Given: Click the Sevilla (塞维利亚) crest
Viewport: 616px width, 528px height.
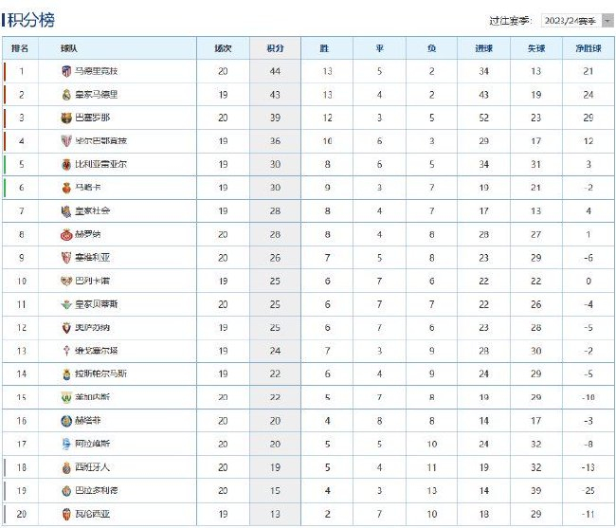Looking at the screenshot, I should (x=66, y=257).
